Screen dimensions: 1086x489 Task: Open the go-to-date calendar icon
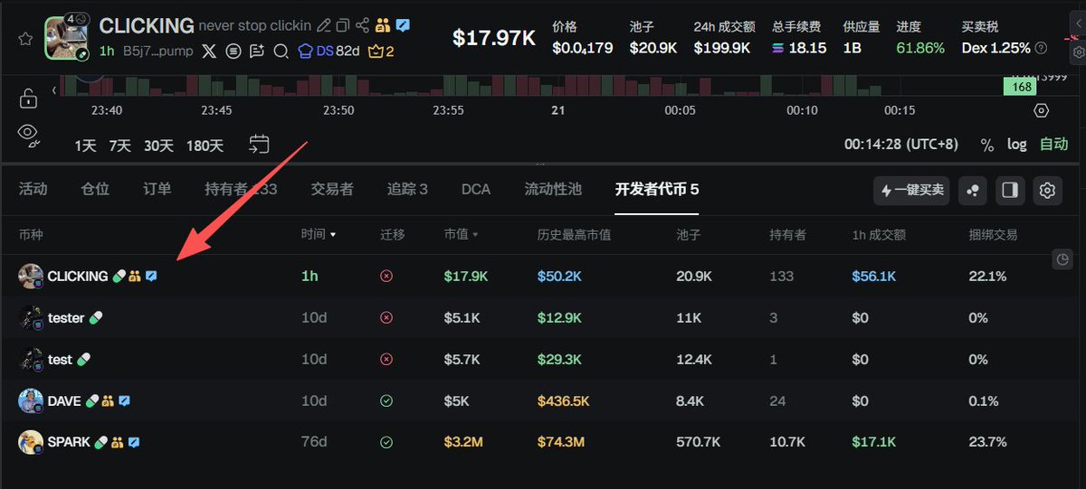259,145
